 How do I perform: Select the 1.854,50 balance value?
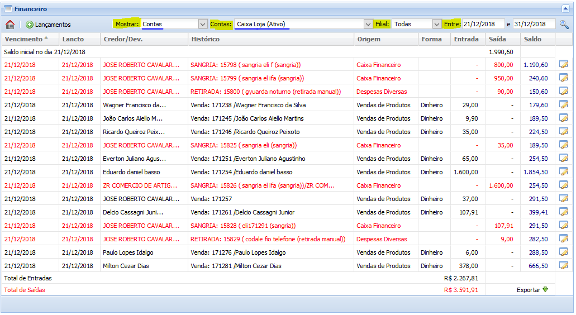click(x=536, y=172)
